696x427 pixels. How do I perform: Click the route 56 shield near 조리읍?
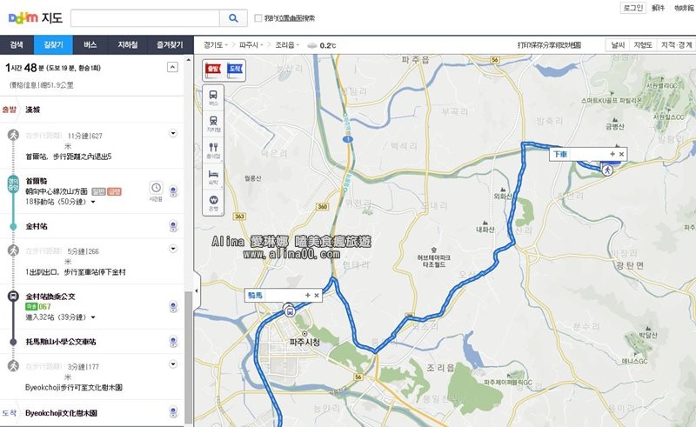pyautogui.click(x=358, y=377)
